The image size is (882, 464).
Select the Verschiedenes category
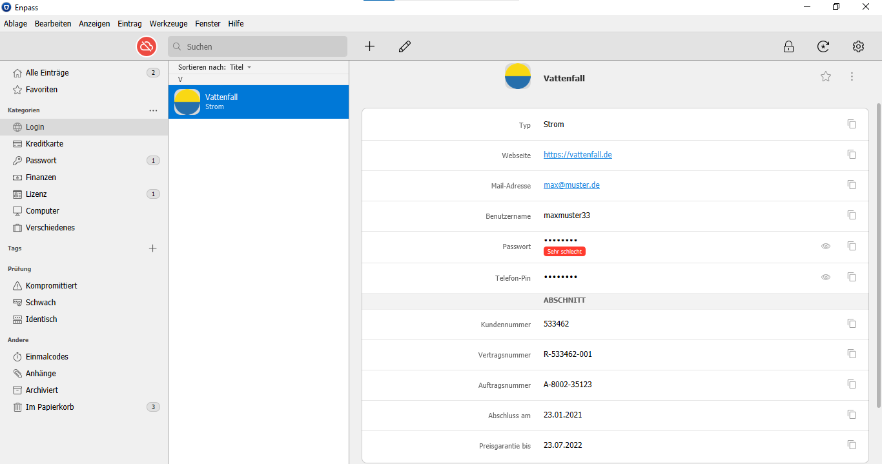tap(84, 228)
